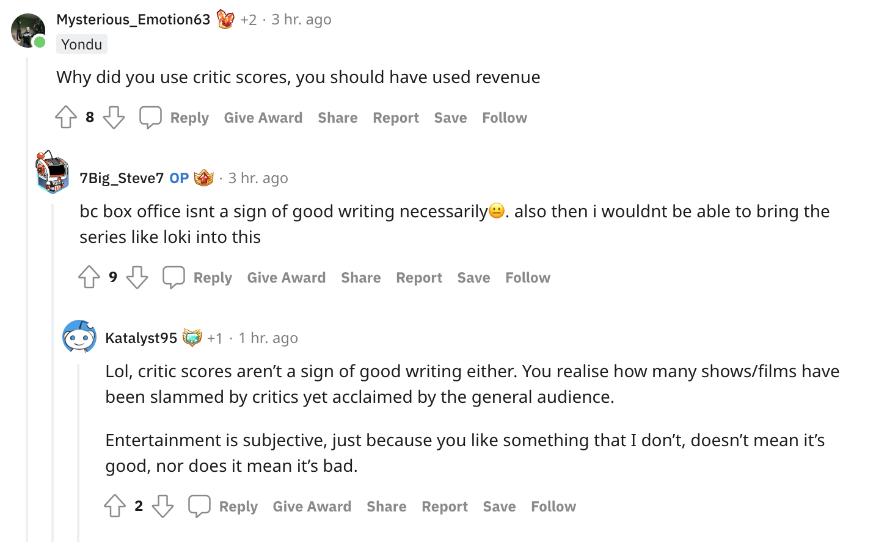Downvote Mysterious_Emotion63's revenue comment
Viewport: 887px width, 542px height.
114,117
